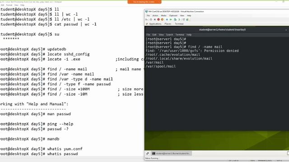
Task: Click 'ping --help' line in Notepad
Action: 60,124
